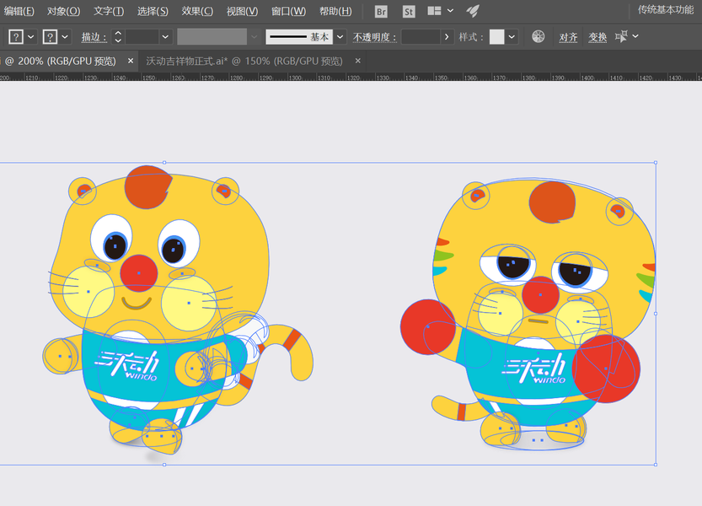Open the 窗口(W) menu
This screenshot has height=506, width=702.
click(x=289, y=11)
